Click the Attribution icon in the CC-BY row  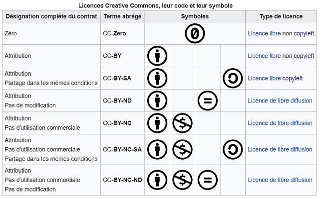point(157,56)
